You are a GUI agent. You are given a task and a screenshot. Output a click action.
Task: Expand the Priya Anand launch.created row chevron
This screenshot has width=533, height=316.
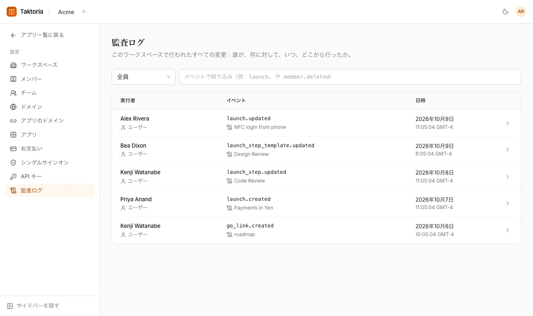coord(508,203)
